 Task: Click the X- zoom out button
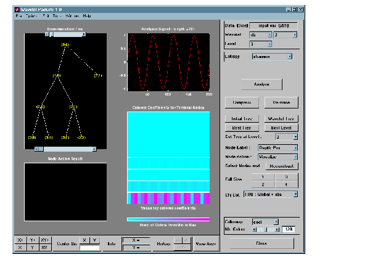[20, 247]
